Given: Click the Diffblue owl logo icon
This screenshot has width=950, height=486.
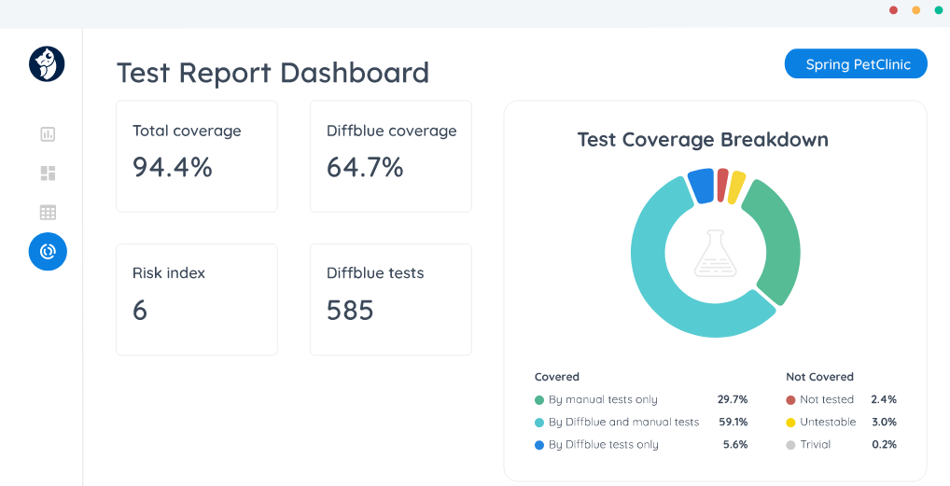Looking at the screenshot, I should coord(47,64).
